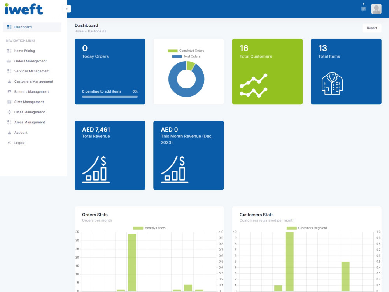Image resolution: width=389 pixels, height=292 pixels.
Task: Open the user avatar profile menu
Action: pyautogui.click(x=376, y=9)
